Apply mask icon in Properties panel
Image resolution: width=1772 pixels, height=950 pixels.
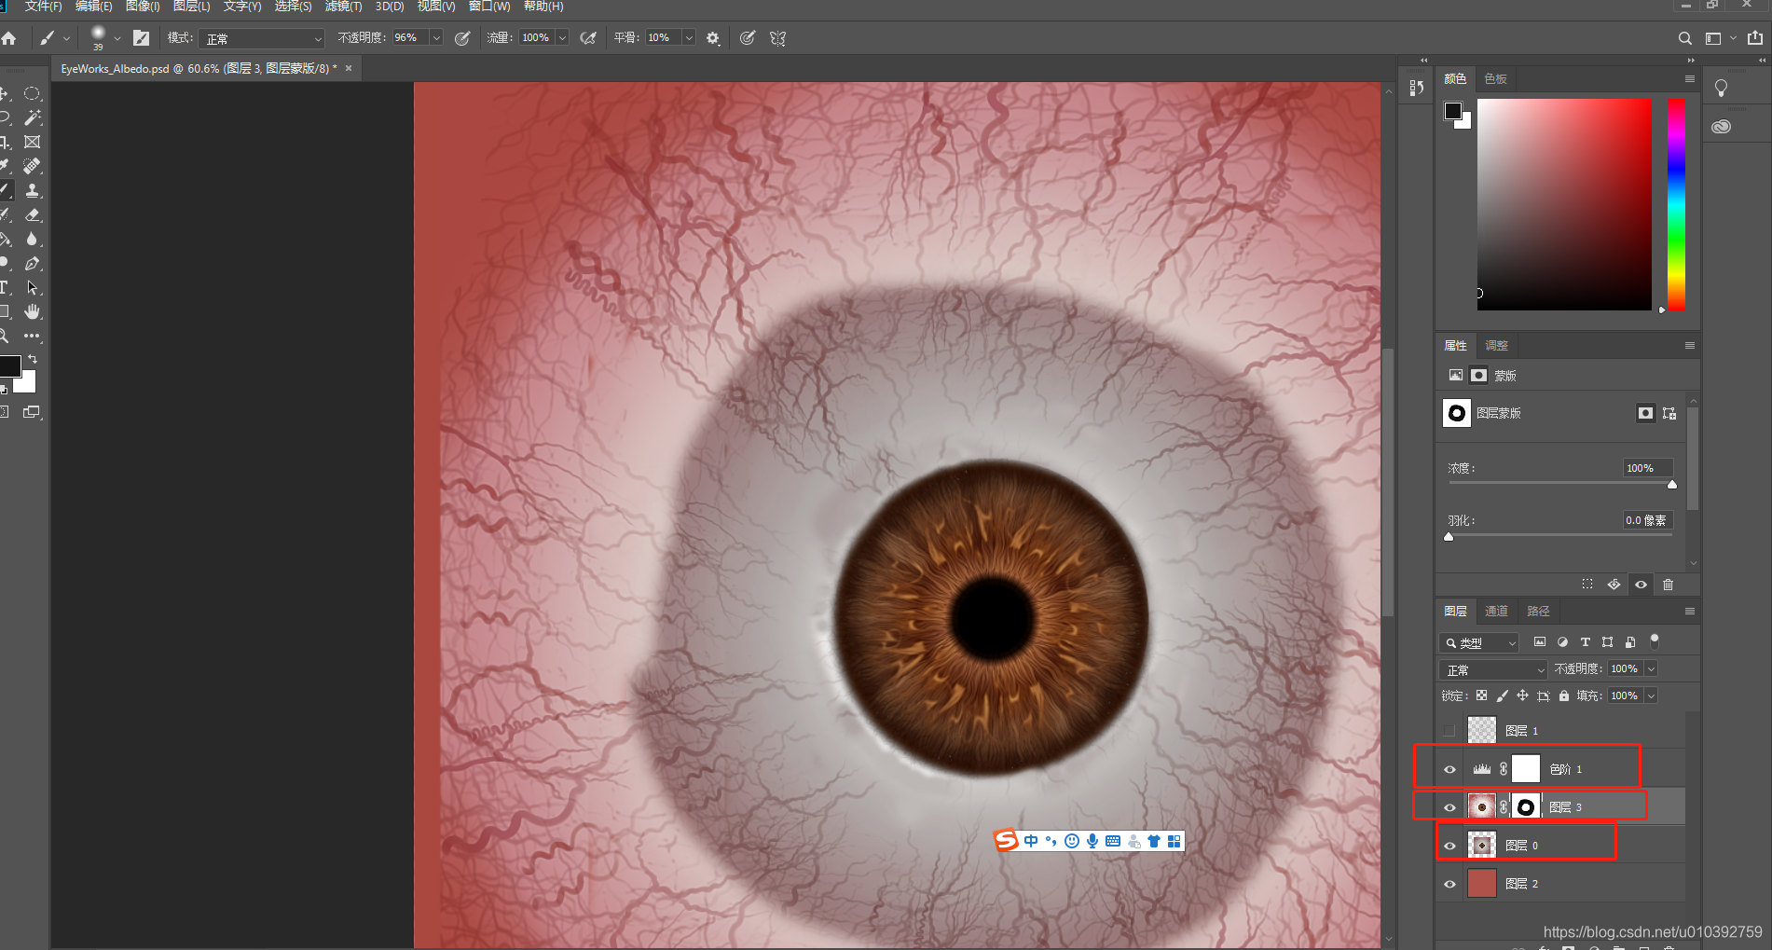[1614, 585]
